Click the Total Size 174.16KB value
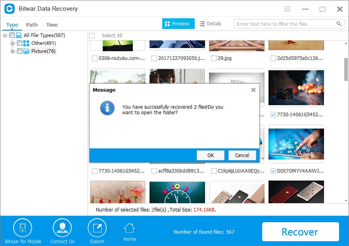Viewport: 349px width, 246px height. point(204,210)
